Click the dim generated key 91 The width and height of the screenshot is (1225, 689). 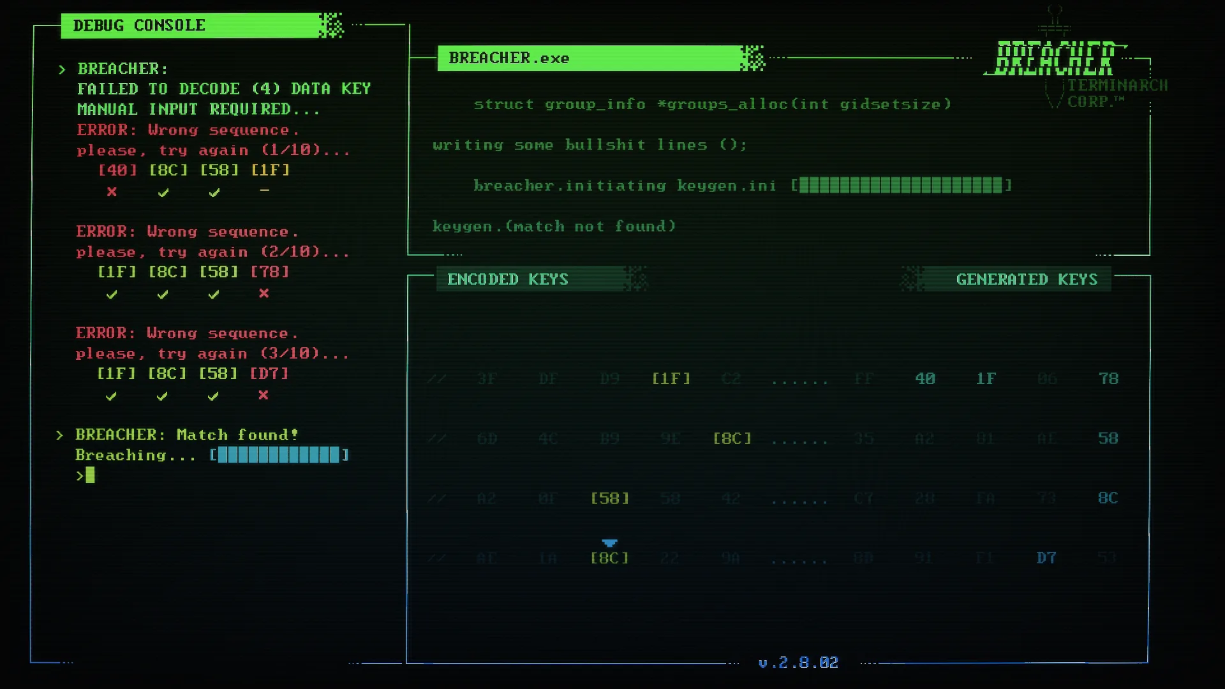(x=924, y=558)
